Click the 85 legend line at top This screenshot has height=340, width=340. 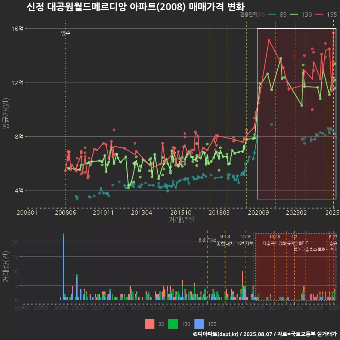coord(272,15)
